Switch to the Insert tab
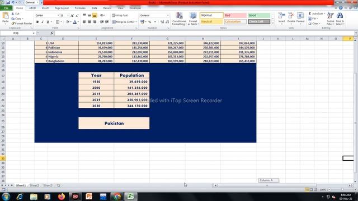Viewport: 358px width, 201px height. (45, 8)
